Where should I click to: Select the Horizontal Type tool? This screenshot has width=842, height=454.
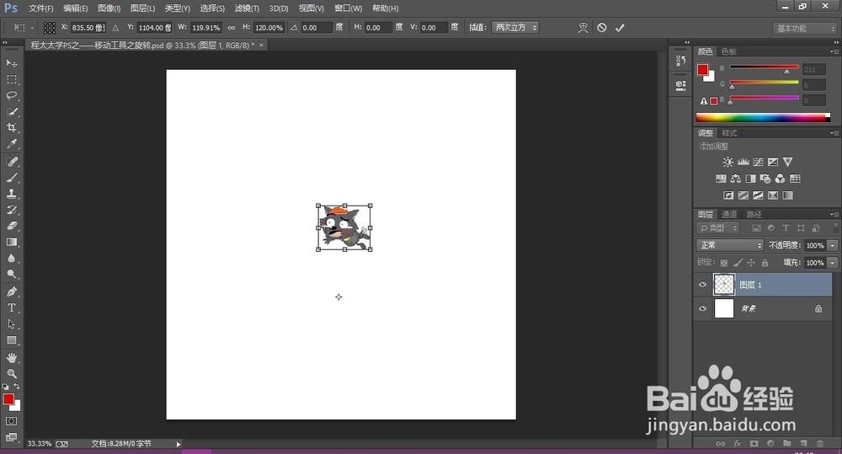[x=11, y=307]
